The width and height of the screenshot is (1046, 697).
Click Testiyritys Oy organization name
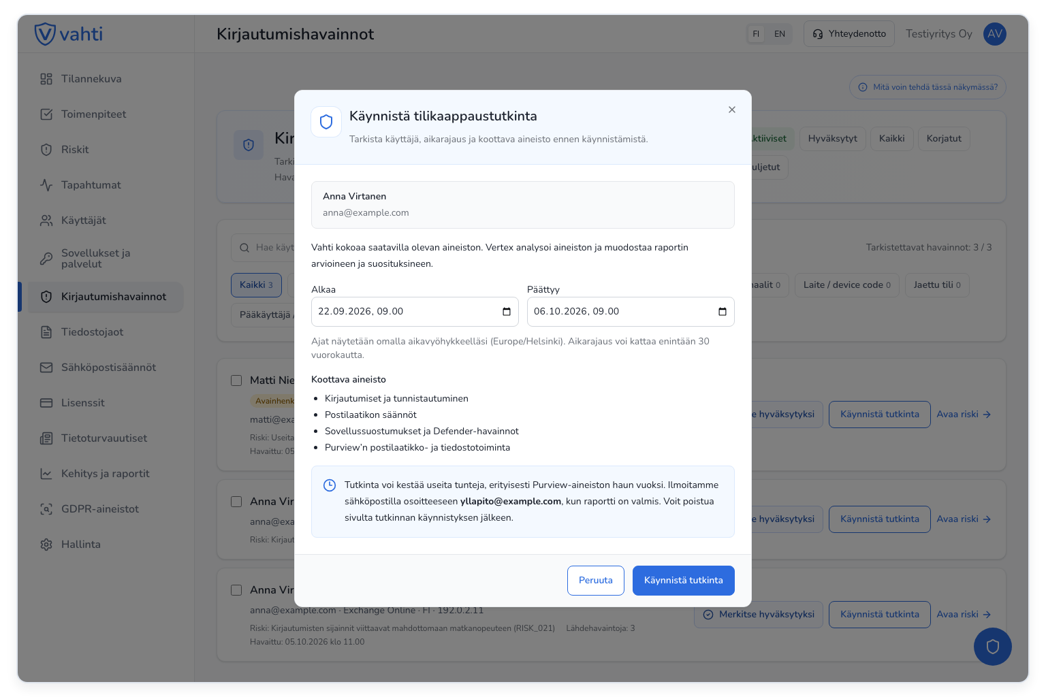tap(939, 34)
